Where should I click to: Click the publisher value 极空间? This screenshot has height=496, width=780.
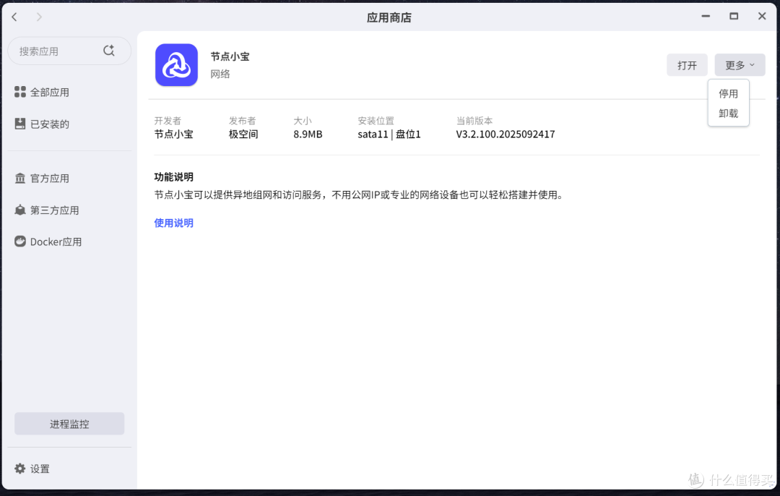coord(243,134)
